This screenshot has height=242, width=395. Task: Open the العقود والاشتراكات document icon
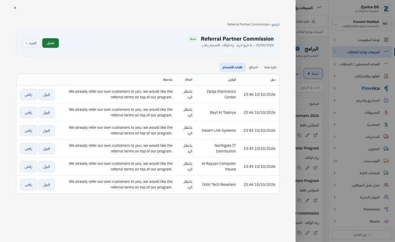pyautogui.click(x=386, y=76)
